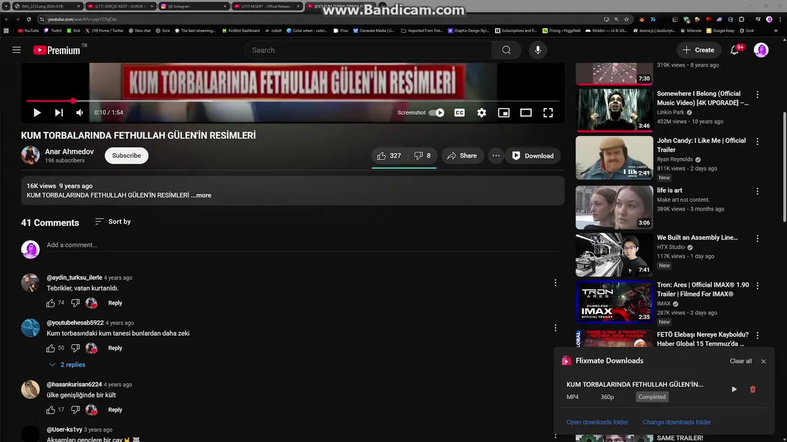
Task: Open more actions ellipsis under video
Action: pyautogui.click(x=496, y=156)
